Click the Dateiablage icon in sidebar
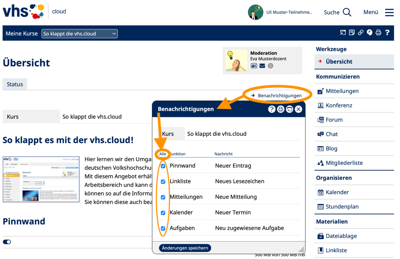The width and height of the screenshot is (400, 259). coord(320,236)
